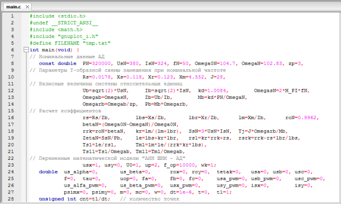Click the "tmp.txt" string literal

(x=97, y=43)
